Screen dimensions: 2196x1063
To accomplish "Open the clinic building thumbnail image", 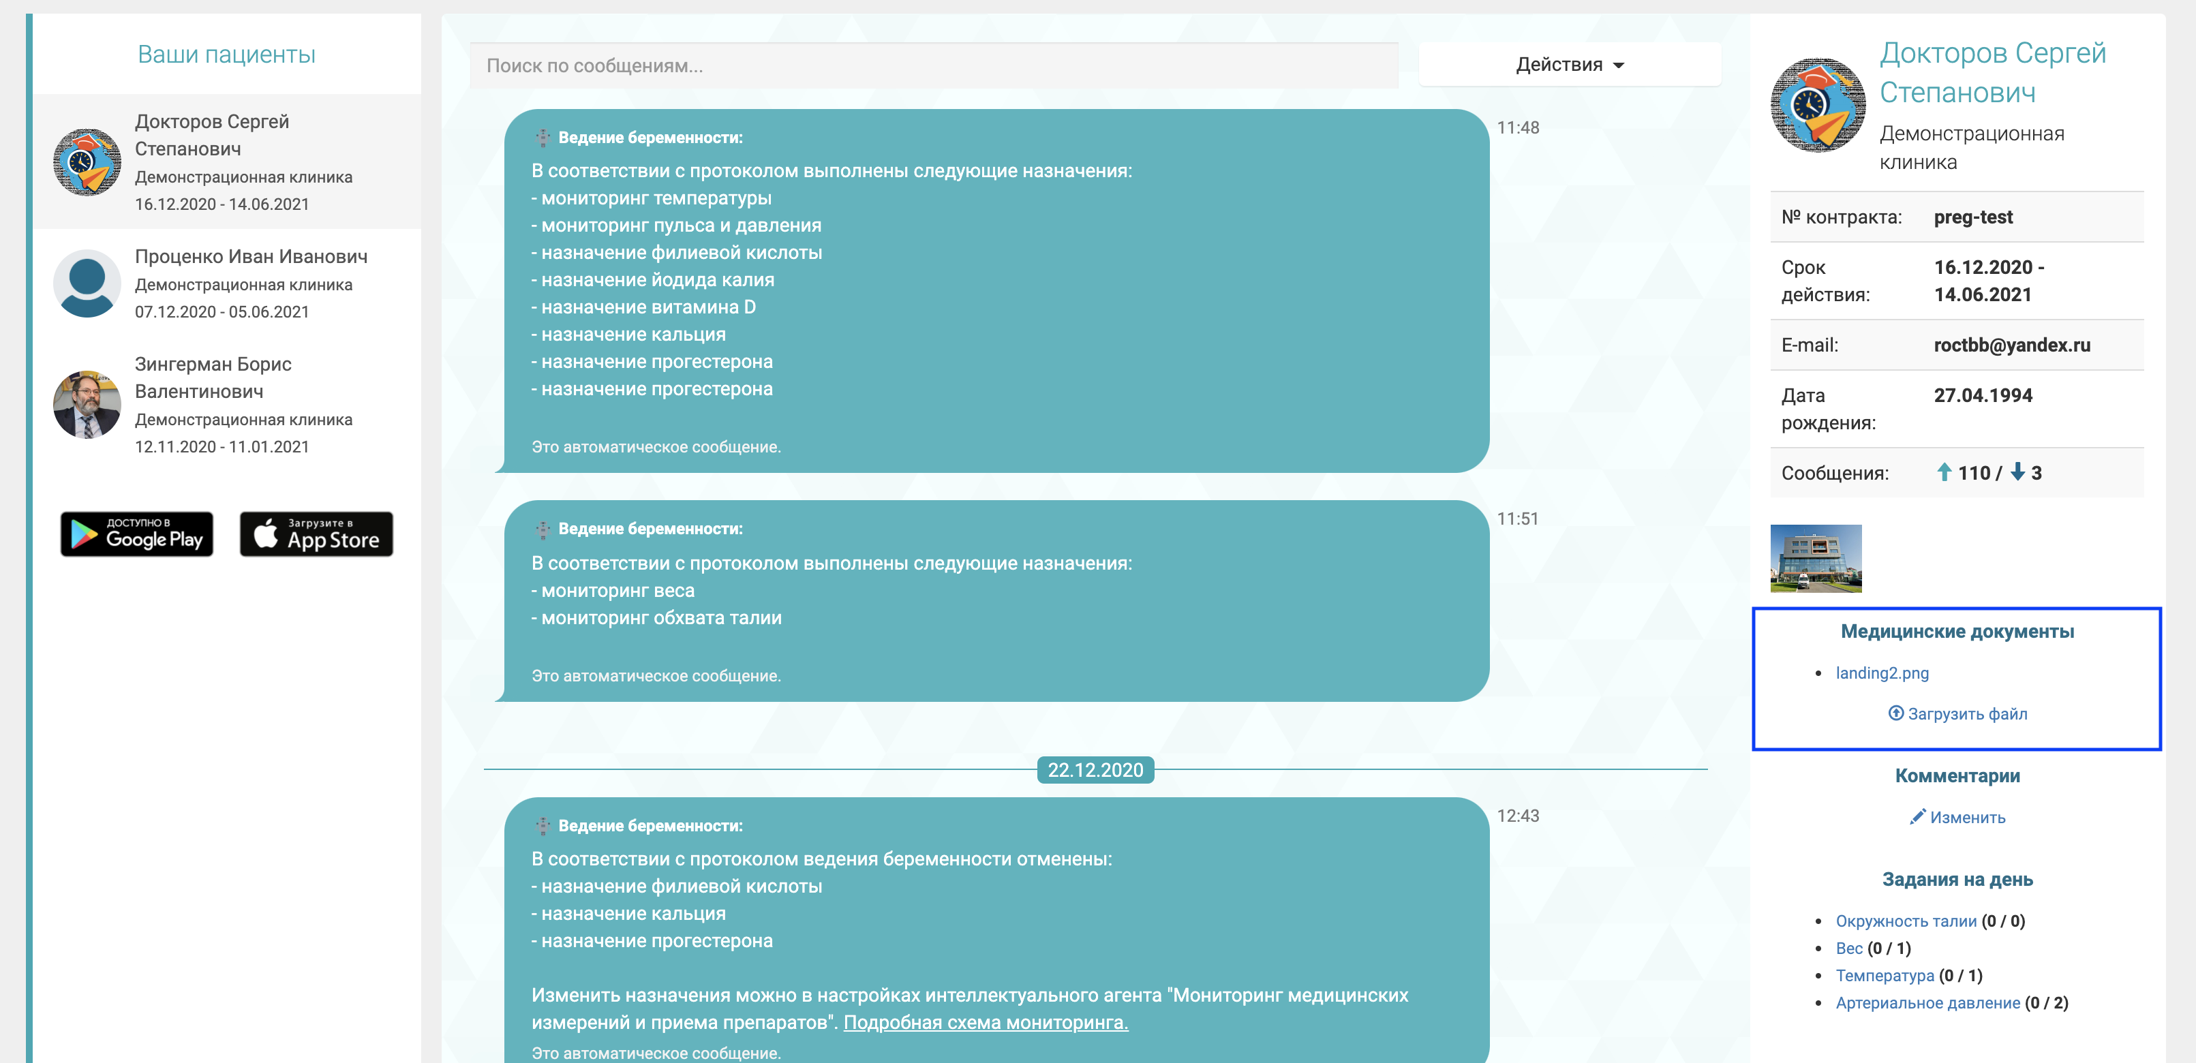I will click(1815, 558).
